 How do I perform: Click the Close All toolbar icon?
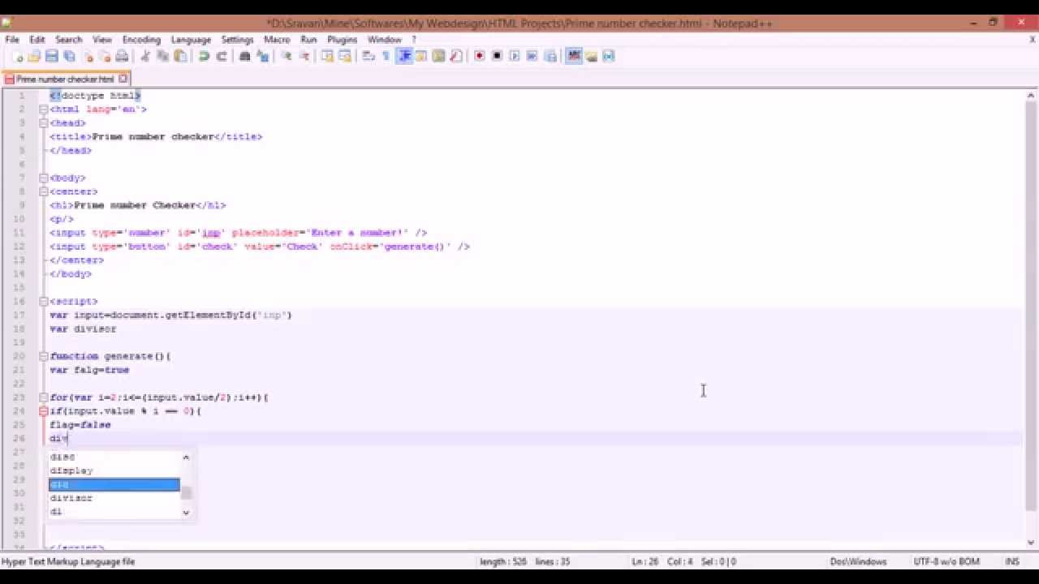(x=105, y=56)
